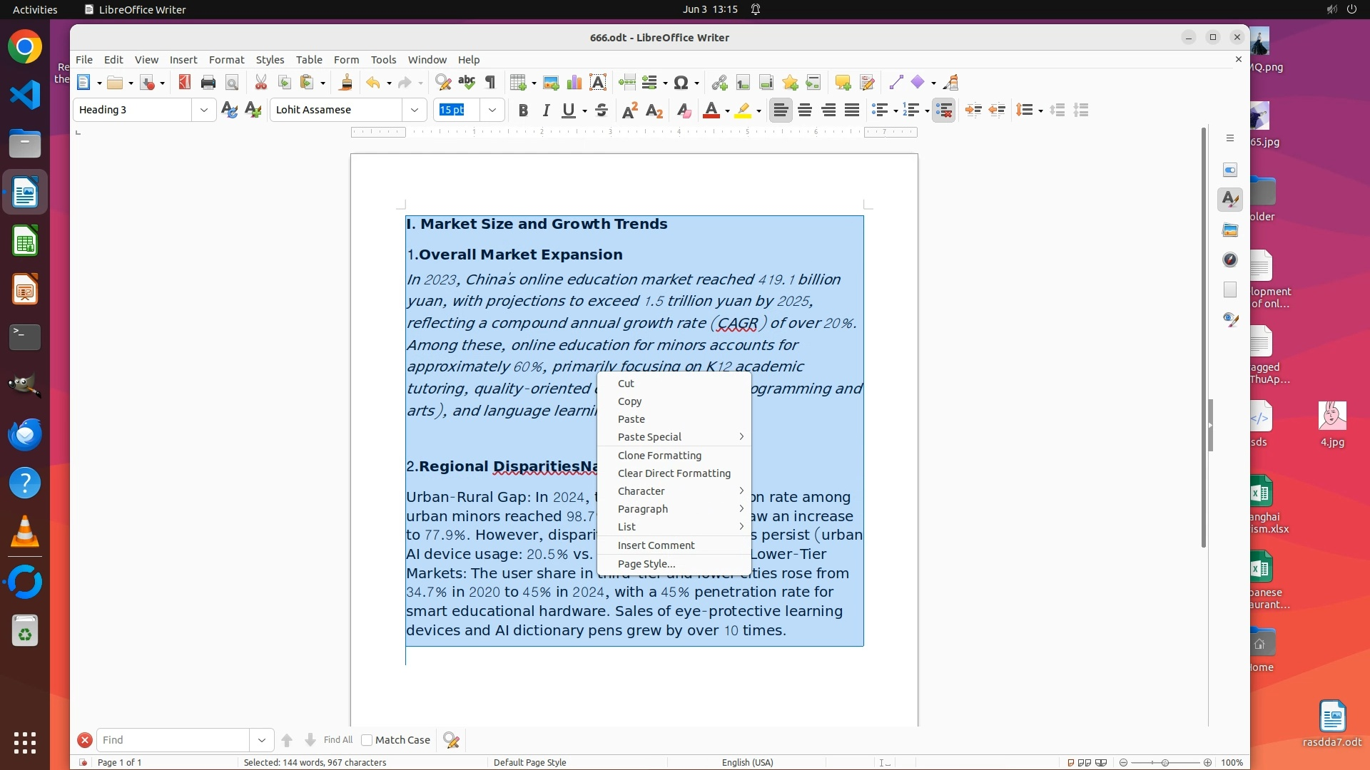
Task: Expand the font name dropdown
Action: click(415, 110)
